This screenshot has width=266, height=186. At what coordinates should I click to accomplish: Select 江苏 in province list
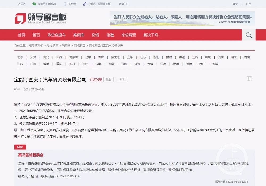point(143,57)
